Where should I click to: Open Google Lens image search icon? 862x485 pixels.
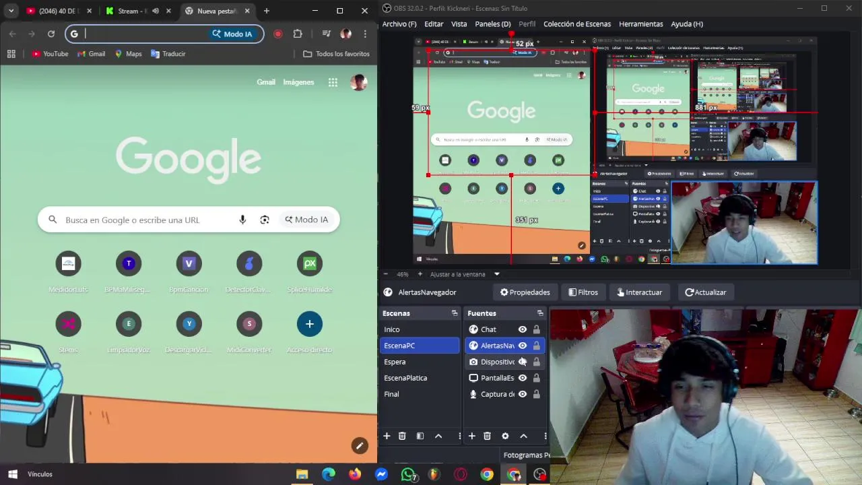pyautogui.click(x=265, y=220)
